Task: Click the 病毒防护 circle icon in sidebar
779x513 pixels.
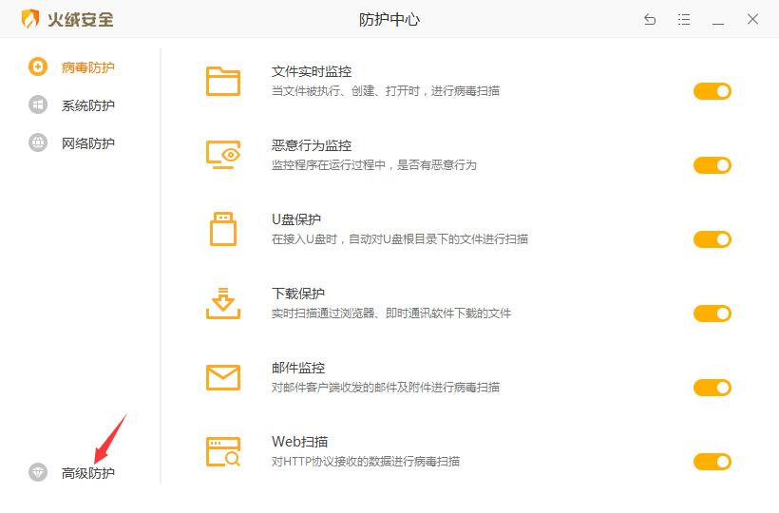Action: coord(38,66)
